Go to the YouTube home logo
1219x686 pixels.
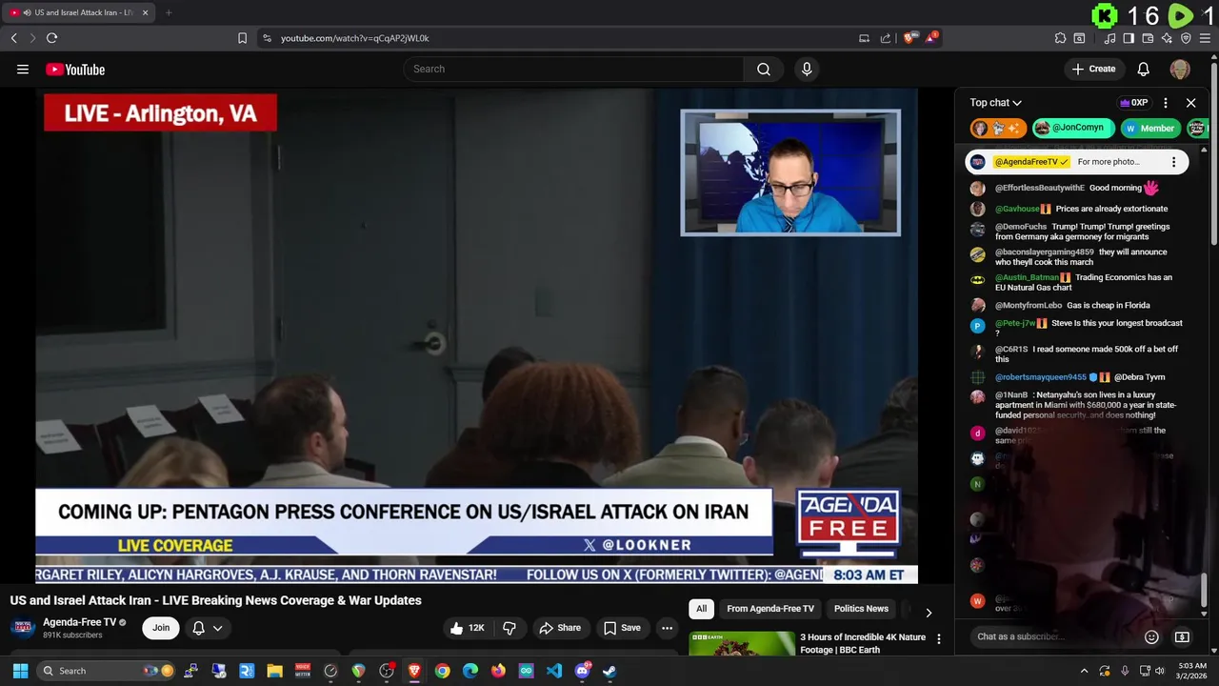tap(75, 69)
